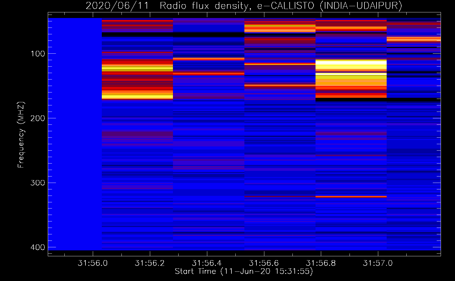This screenshot has height=281, width=455.
Task: Click the 31:56.2 time tick label
Action: point(150,263)
